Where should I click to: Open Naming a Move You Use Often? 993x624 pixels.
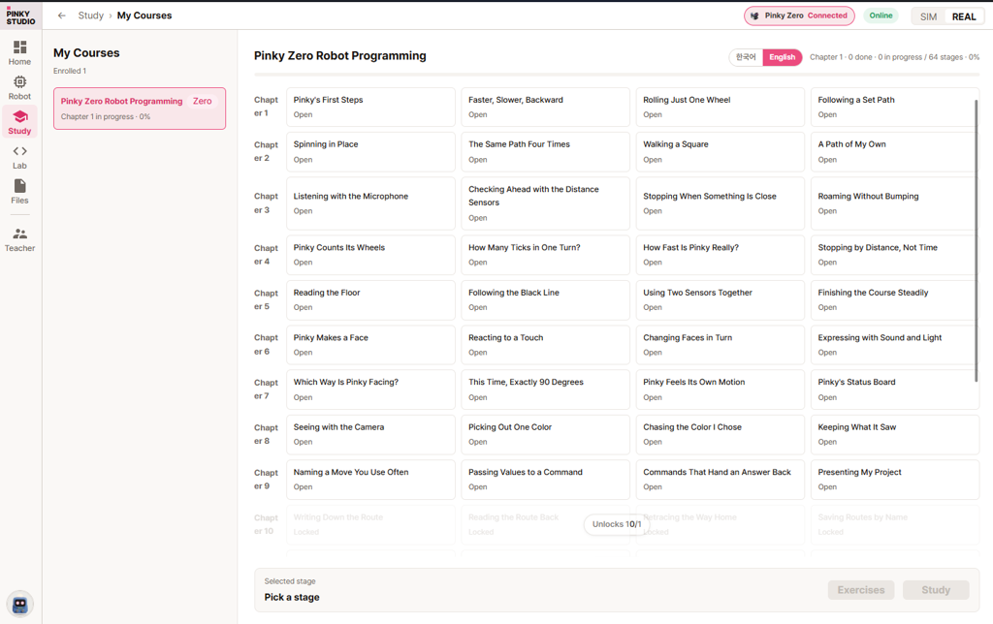click(370, 479)
